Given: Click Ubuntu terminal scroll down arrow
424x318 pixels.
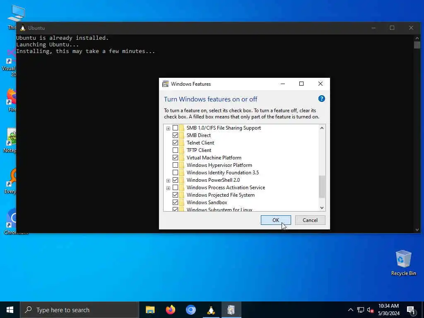Looking at the screenshot, I should (x=417, y=229).
